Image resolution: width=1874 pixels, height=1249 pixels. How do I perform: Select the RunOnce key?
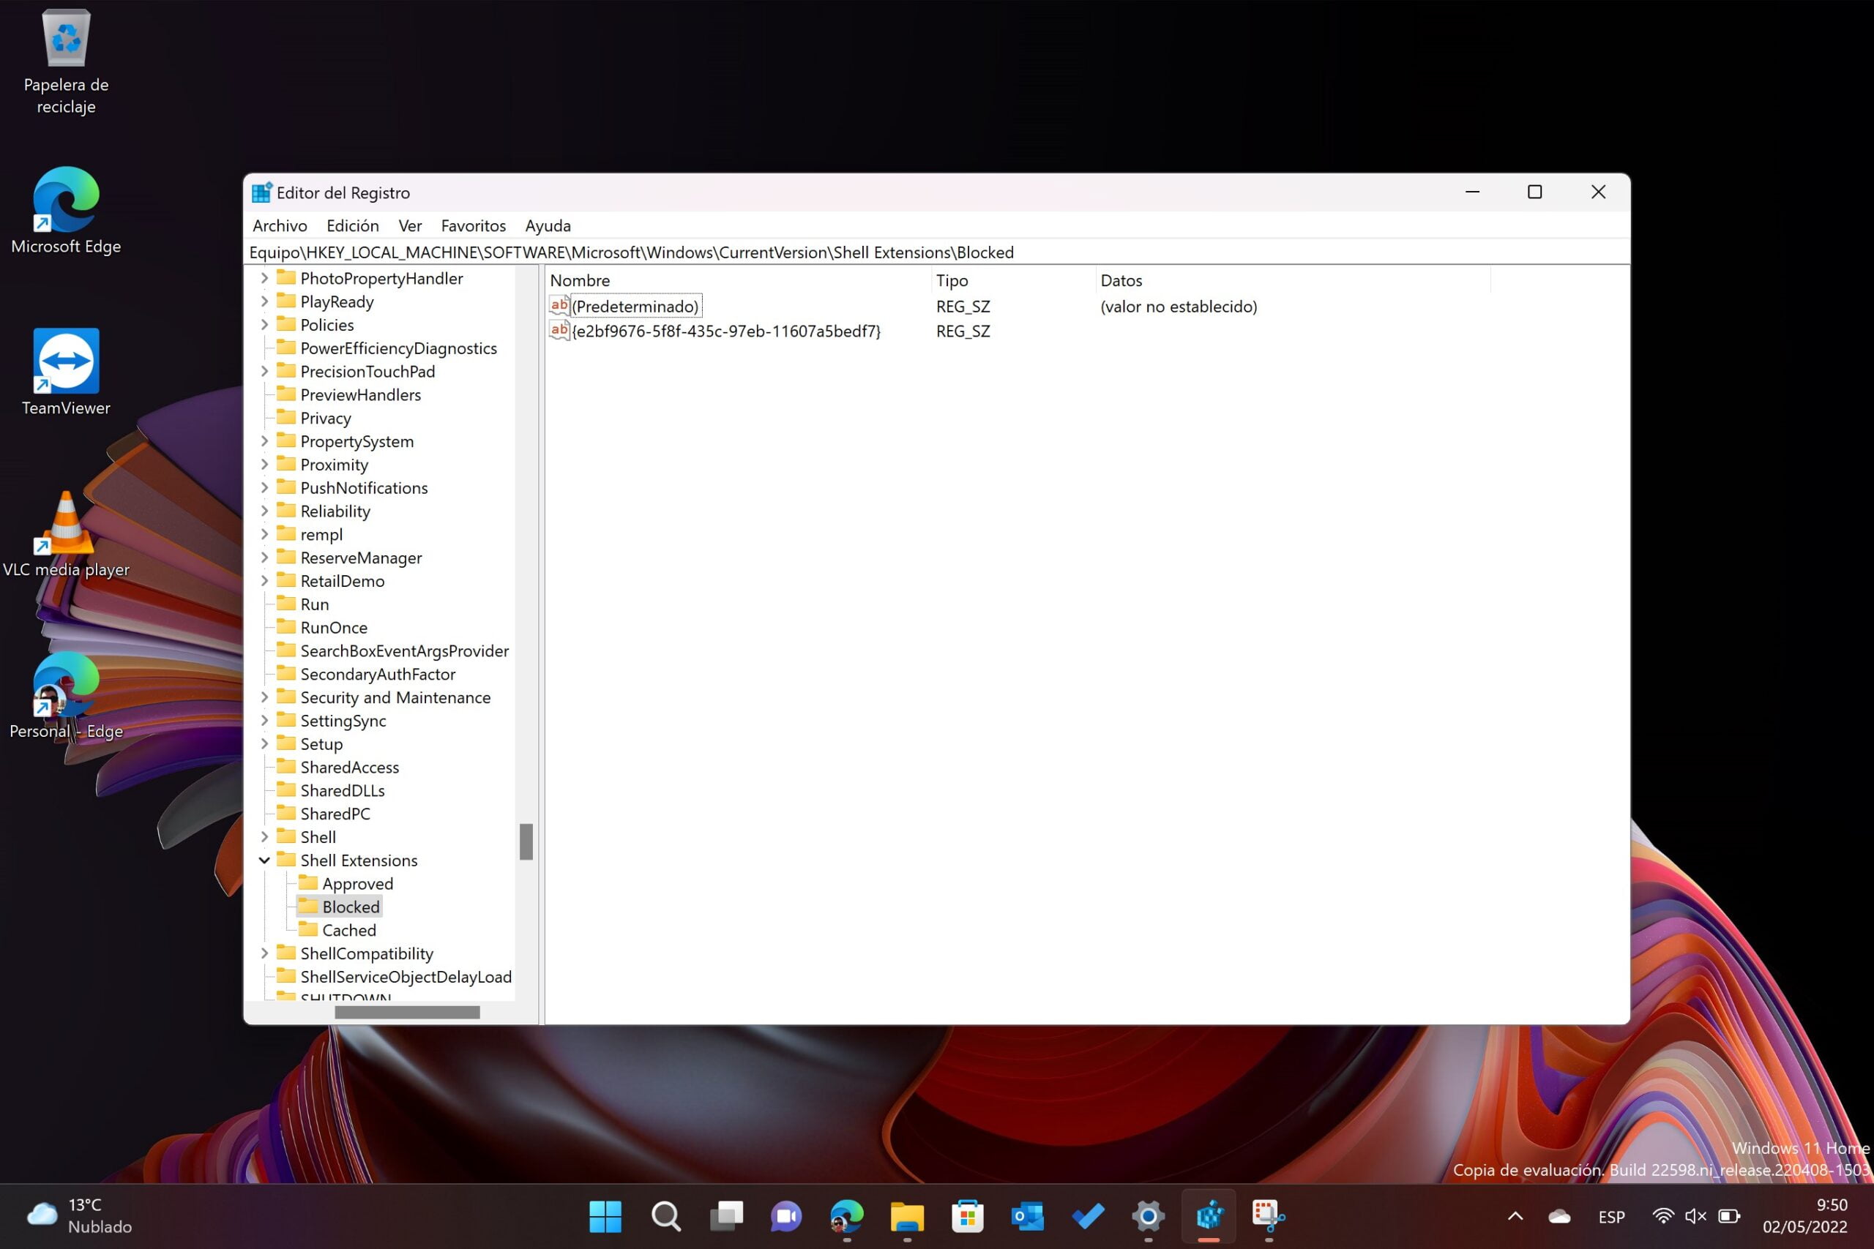coord(334,628)
